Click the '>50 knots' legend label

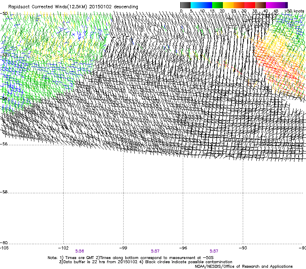pyautogui.click(x=294, y=11)
